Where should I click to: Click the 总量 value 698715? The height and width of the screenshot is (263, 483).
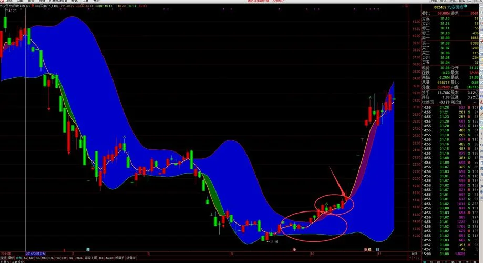[x=444, y=83]
